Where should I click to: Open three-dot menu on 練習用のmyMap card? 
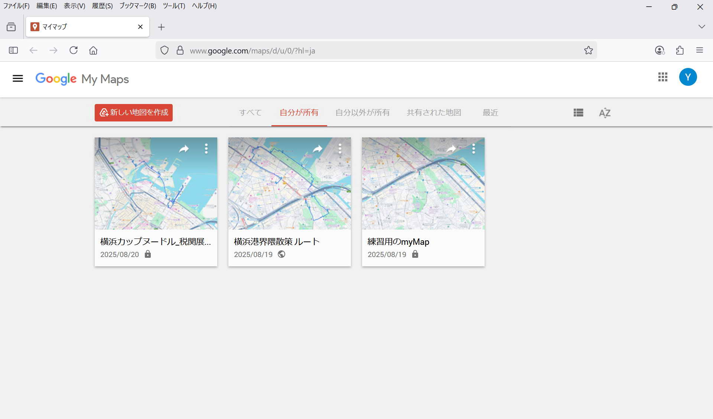473,149
